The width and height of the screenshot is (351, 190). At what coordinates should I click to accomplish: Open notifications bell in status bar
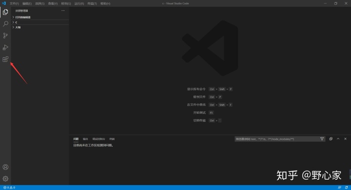tap(346, 188)
